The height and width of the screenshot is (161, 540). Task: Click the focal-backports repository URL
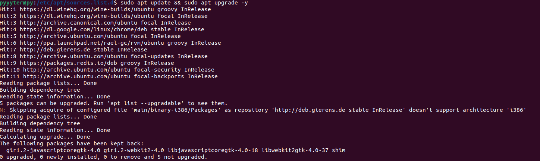click(x=77, y=76)
